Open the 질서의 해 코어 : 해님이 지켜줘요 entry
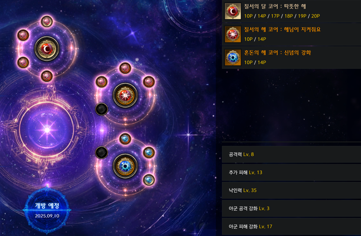Viewport: 361px width, 236px height. (x=291, y=34)
